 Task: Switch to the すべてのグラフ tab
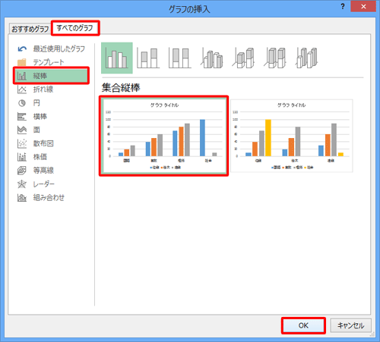point(75,28)
